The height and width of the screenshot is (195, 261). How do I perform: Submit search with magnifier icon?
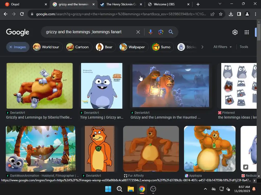[171, 32]
